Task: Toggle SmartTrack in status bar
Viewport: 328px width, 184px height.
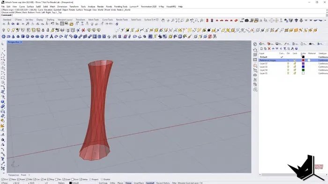Action: tap(139, 183)
